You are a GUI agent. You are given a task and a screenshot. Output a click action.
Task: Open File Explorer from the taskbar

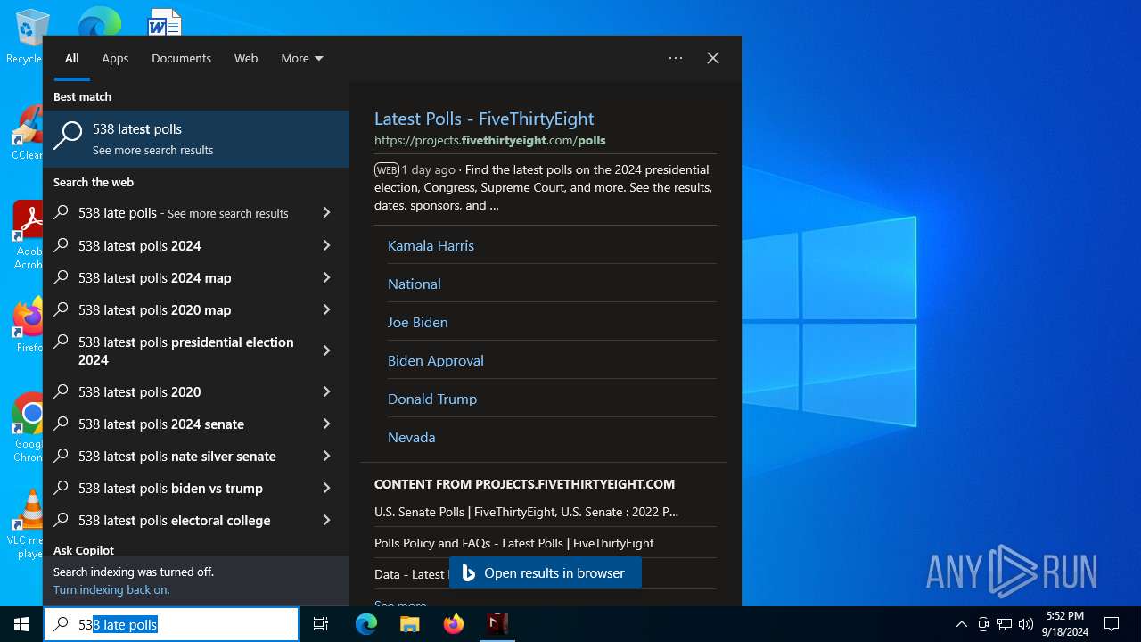click(x=410, y=624)
